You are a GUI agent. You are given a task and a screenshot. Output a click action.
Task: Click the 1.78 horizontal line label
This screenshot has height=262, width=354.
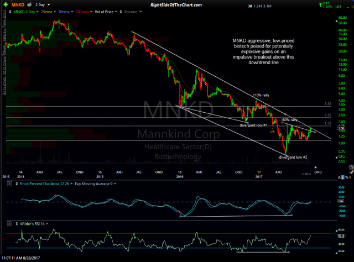[328, 123]
